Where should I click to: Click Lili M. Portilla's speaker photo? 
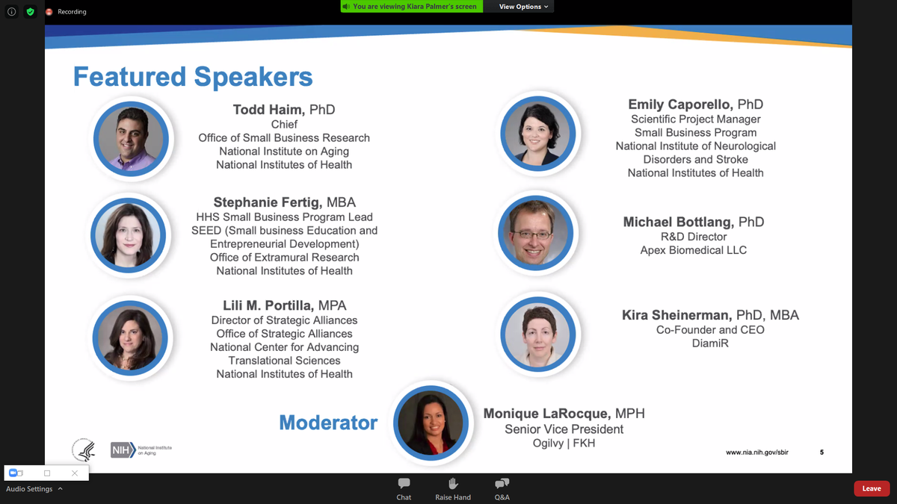129,338
